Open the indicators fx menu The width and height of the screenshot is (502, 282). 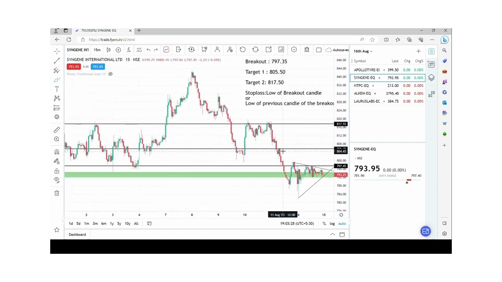click(128, 50)
